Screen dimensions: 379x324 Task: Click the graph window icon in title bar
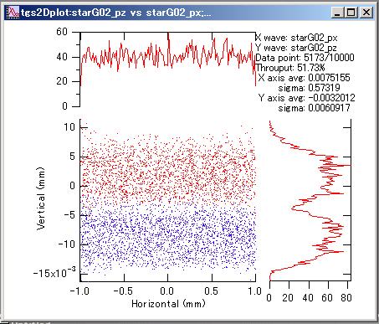click(13, 13)
